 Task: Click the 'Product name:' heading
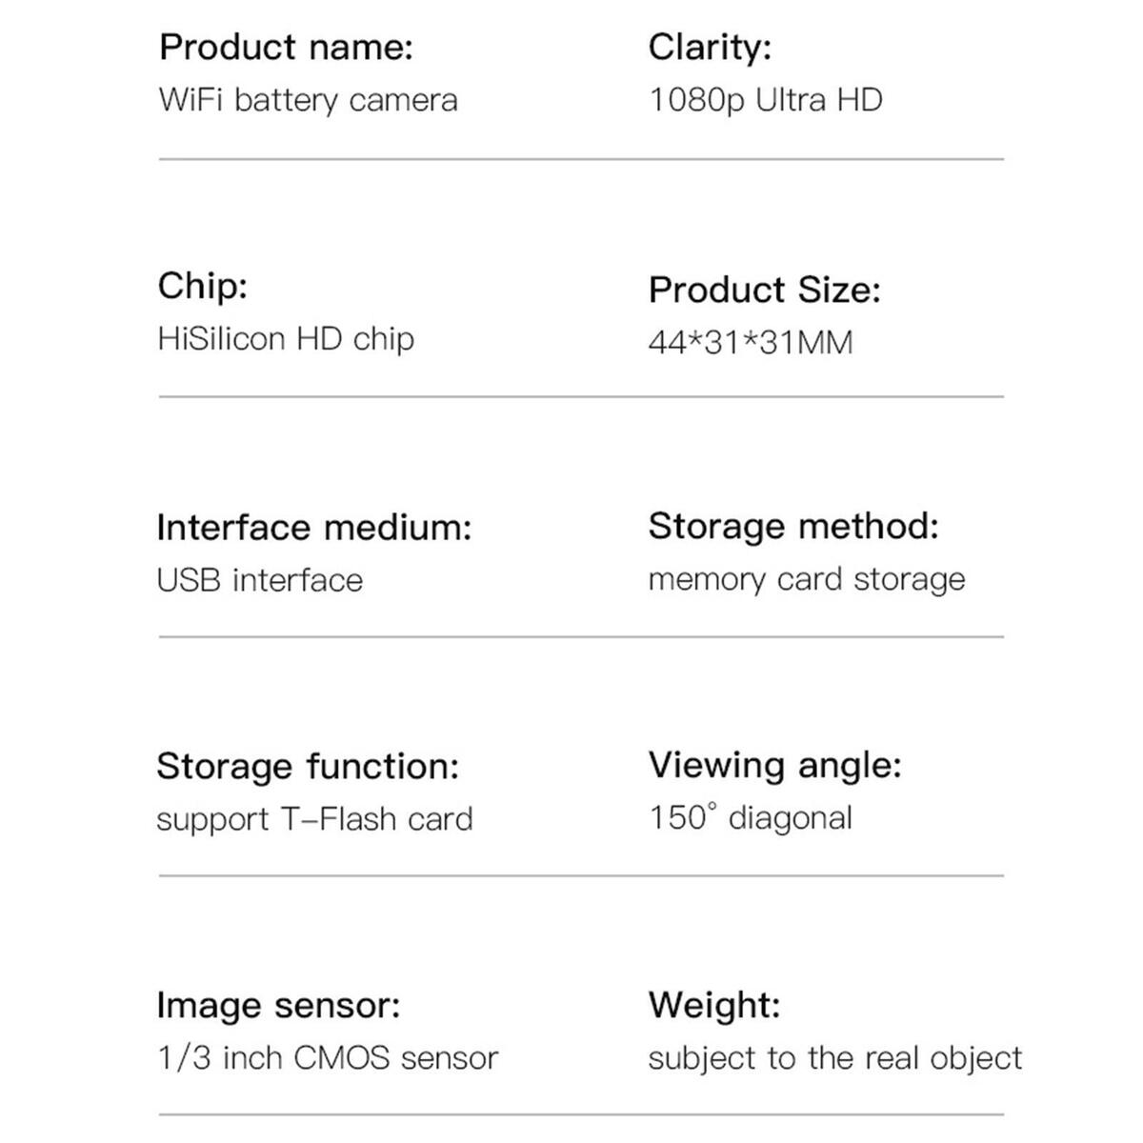pyautogui.click(x=286, y=47)
